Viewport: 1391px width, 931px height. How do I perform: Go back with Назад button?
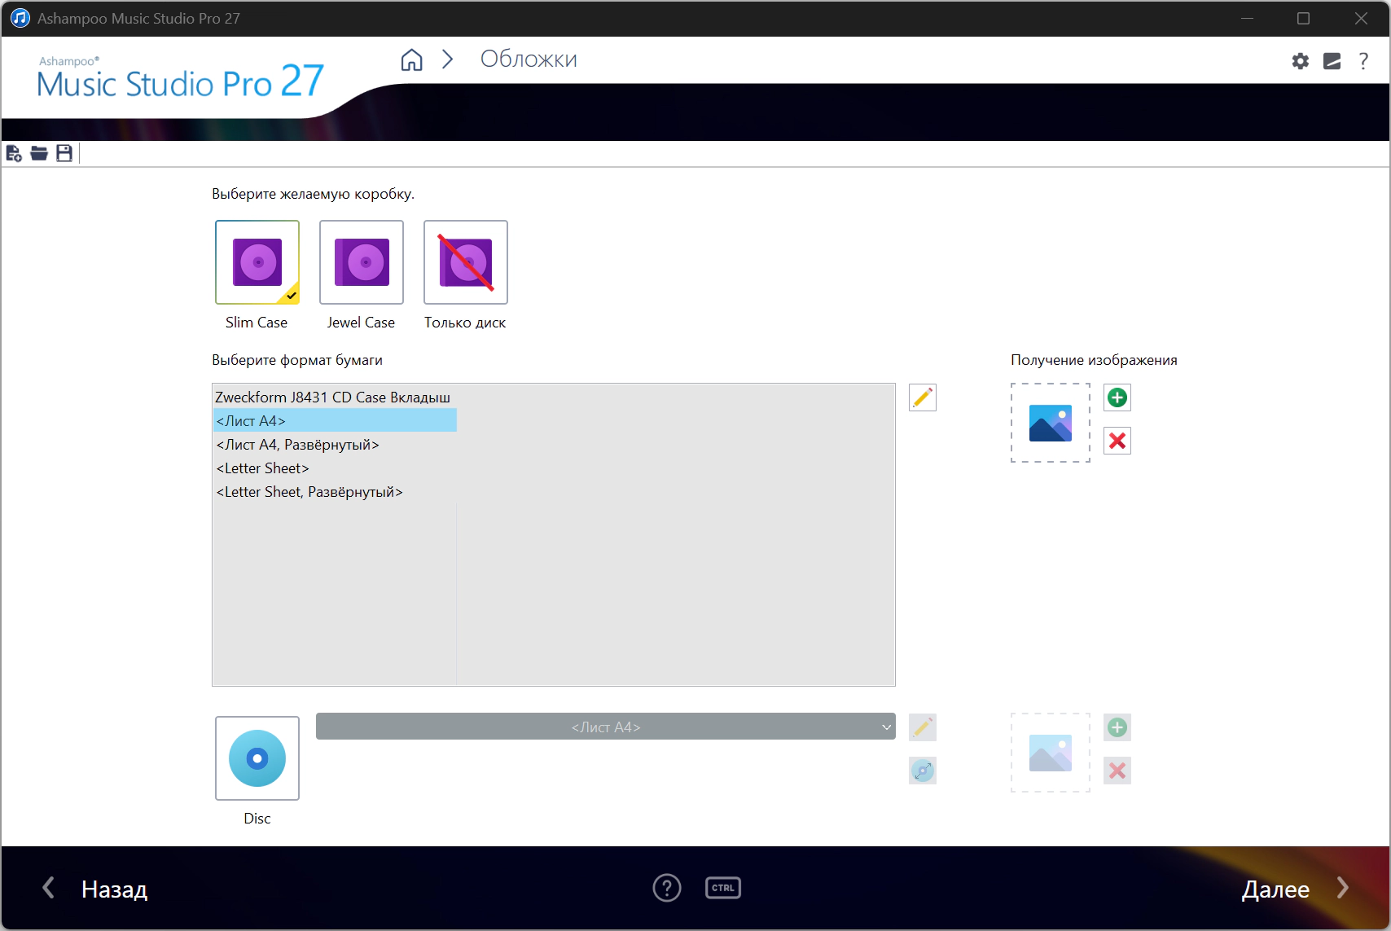click(x=94, y=889)
